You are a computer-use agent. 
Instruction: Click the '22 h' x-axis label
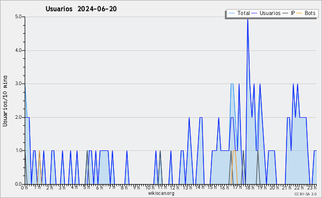click(x=299, y=187)
